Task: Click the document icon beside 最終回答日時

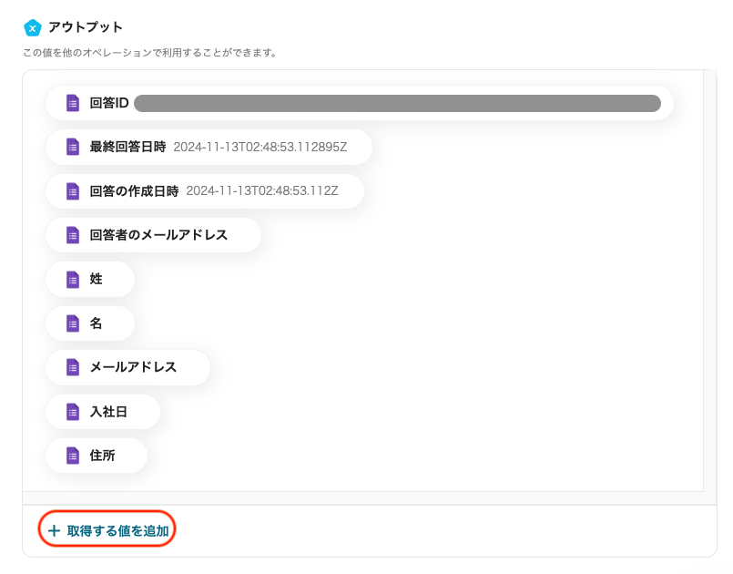Action: coord(72,147)
